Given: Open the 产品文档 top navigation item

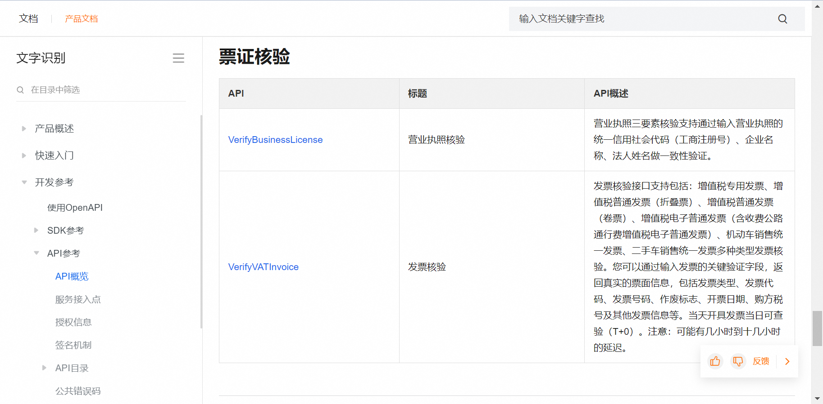Looking at the screenshot, I should [81, 19].
